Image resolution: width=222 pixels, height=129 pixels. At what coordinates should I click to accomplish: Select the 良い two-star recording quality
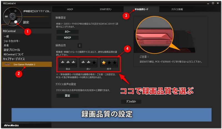89,62
